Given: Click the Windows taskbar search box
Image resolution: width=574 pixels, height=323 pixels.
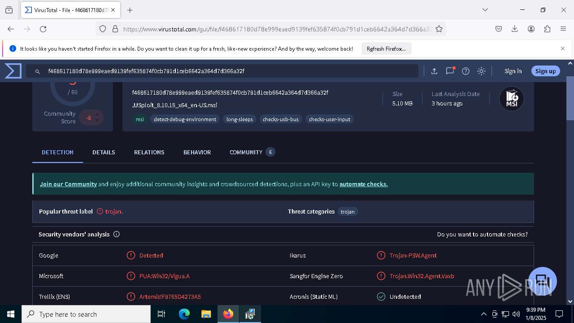Looking at the screenshot, I should 86,314.
